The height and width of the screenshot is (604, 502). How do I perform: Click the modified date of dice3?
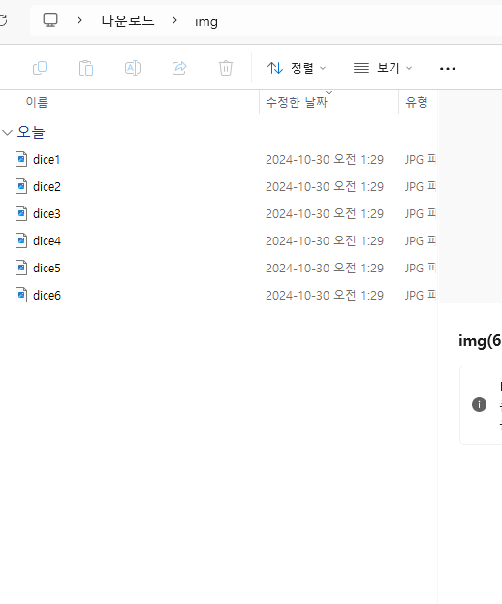(325, 214)
